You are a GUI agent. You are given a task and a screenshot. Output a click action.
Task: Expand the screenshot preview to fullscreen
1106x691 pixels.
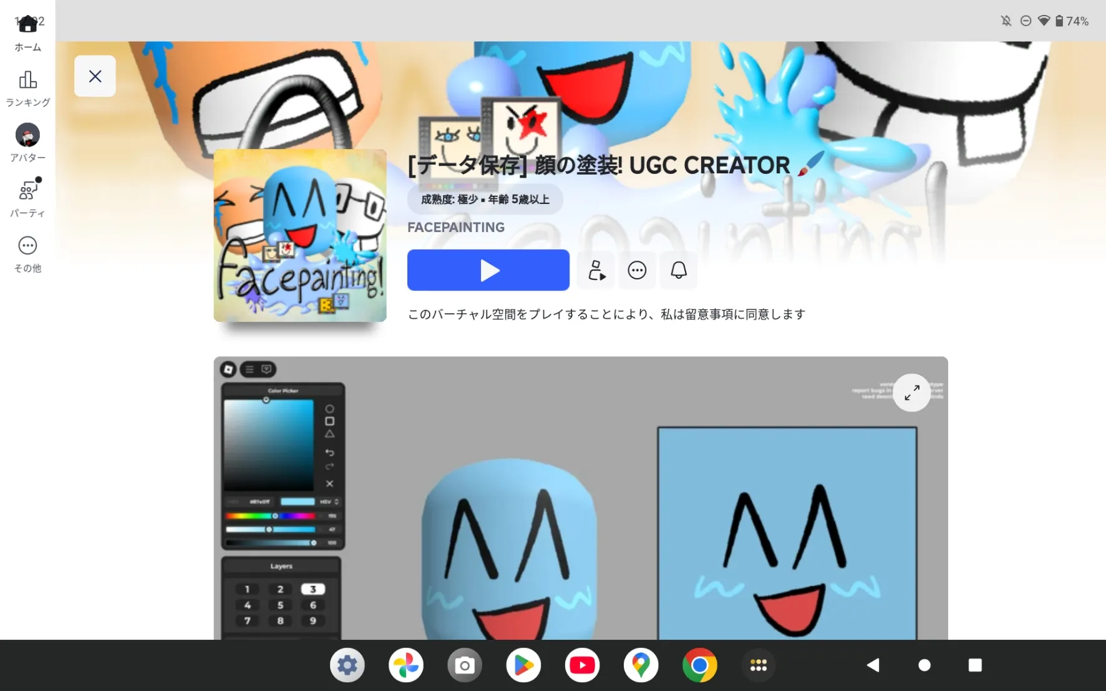[x=911, y=393]
